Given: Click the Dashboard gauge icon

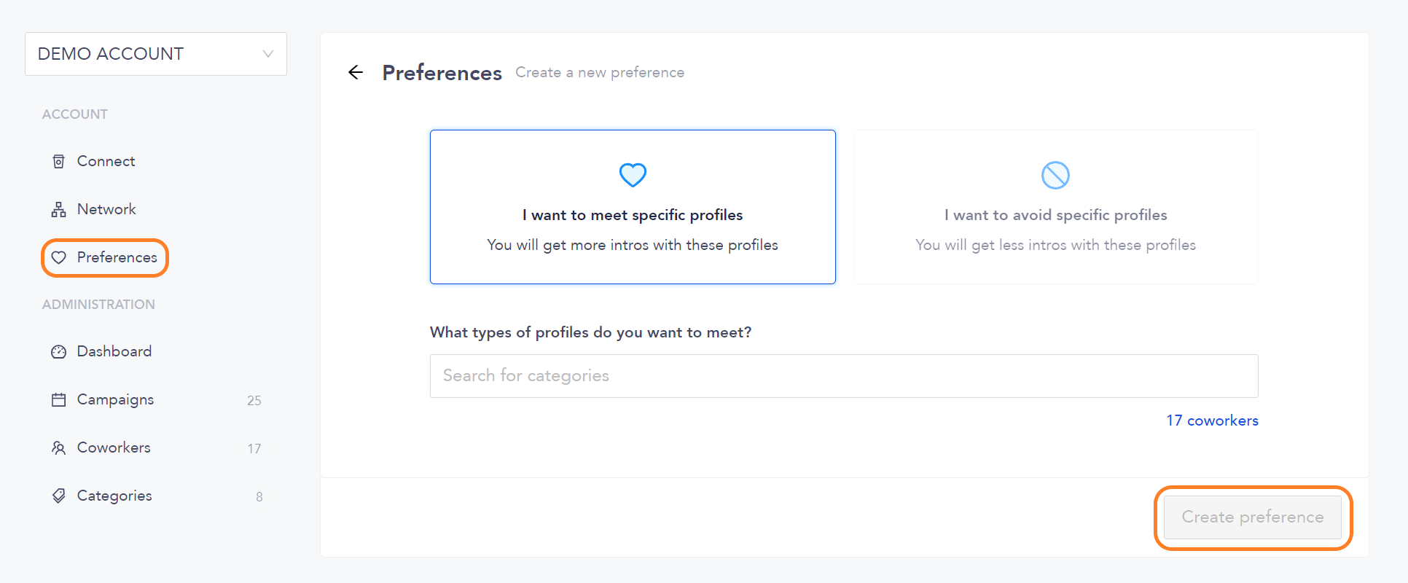Looking at the screenshot, I should (x=59, y=352).
